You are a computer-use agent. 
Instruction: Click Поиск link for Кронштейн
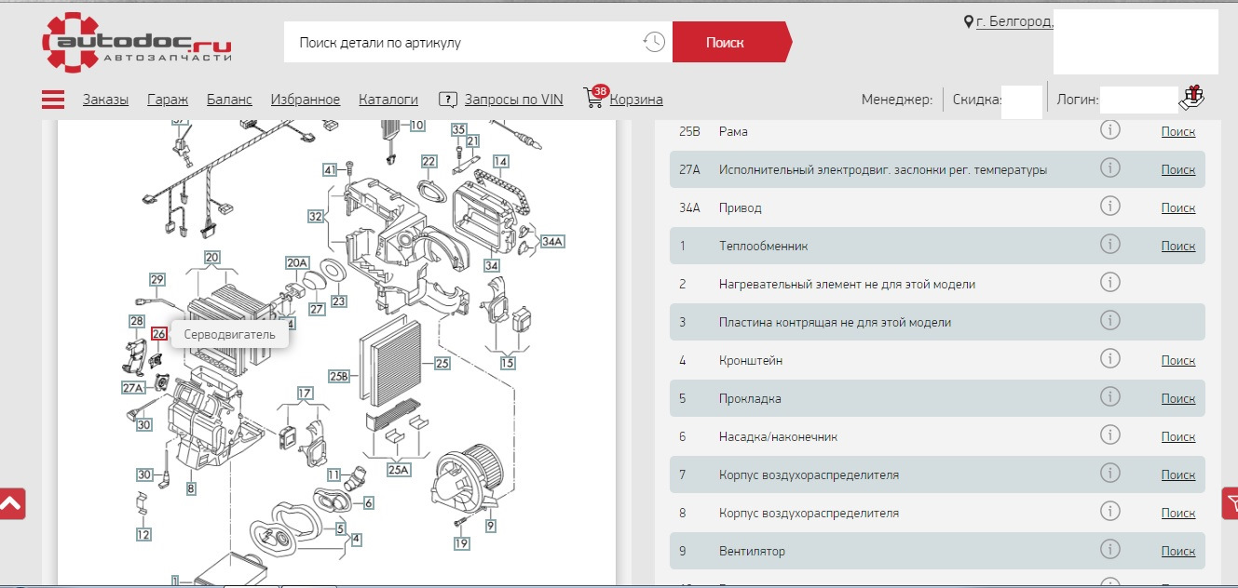point(1178,360)
